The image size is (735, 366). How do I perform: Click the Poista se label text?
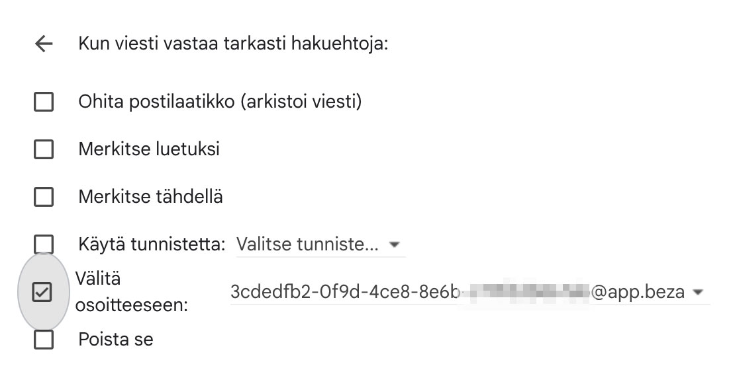116,340
